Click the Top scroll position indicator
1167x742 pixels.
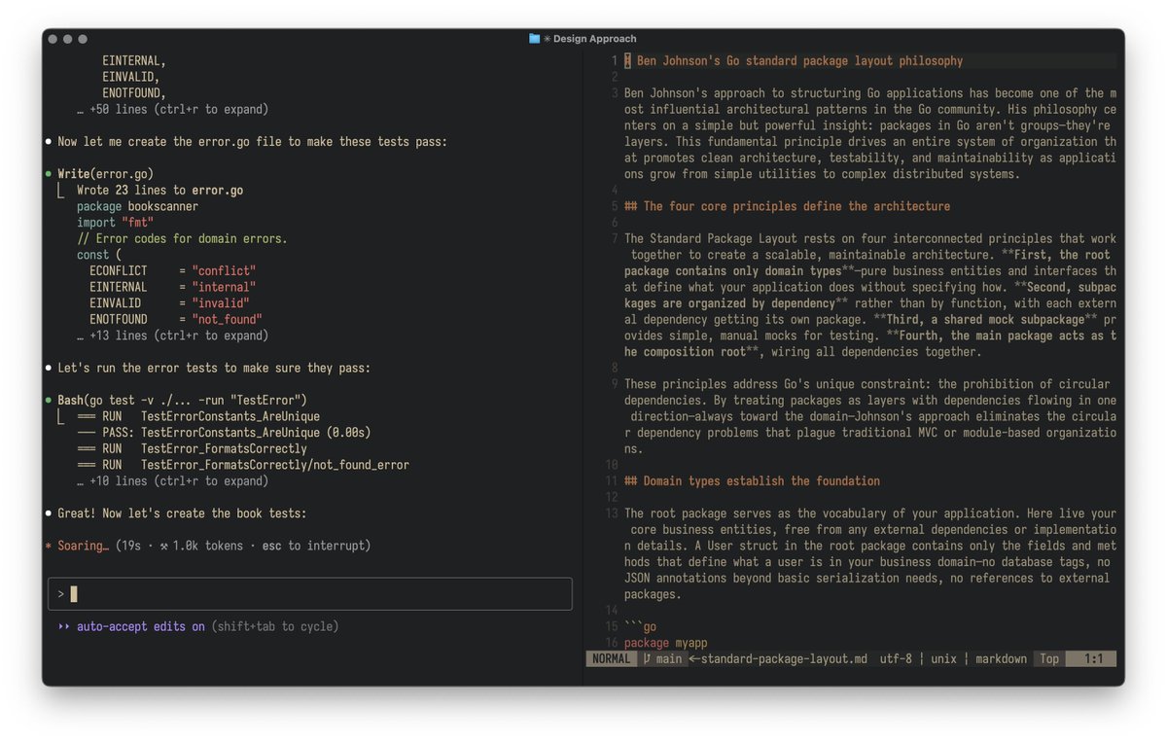tap(1048, 658)
